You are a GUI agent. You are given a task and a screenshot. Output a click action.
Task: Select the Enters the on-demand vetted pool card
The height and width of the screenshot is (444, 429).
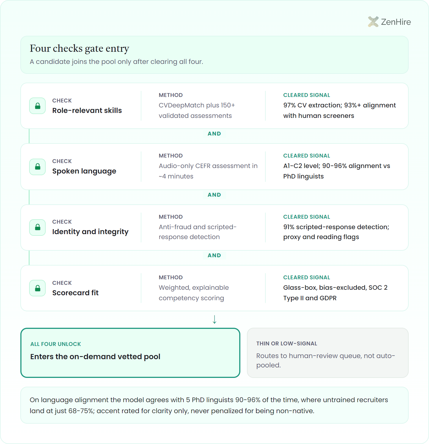[130, 353]
